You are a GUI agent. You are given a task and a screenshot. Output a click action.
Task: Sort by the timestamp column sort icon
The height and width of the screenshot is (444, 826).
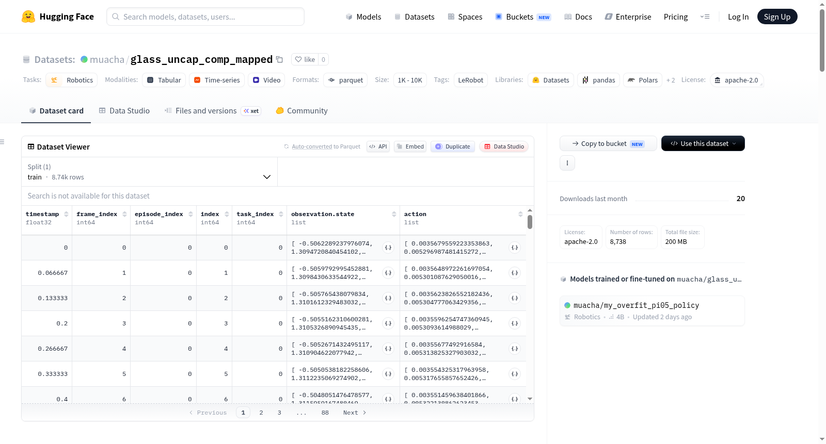[x=66, y=214]
